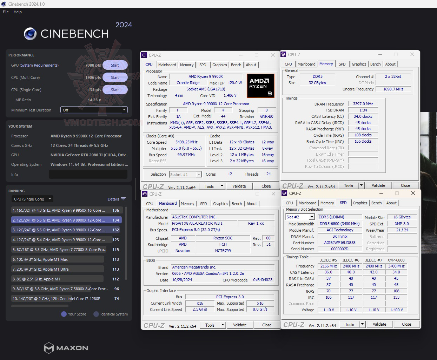Click the DRAM Frequency 3397.0 MHz value
The width and height of the screenshot is (437, 360).
tap(363, 104)
